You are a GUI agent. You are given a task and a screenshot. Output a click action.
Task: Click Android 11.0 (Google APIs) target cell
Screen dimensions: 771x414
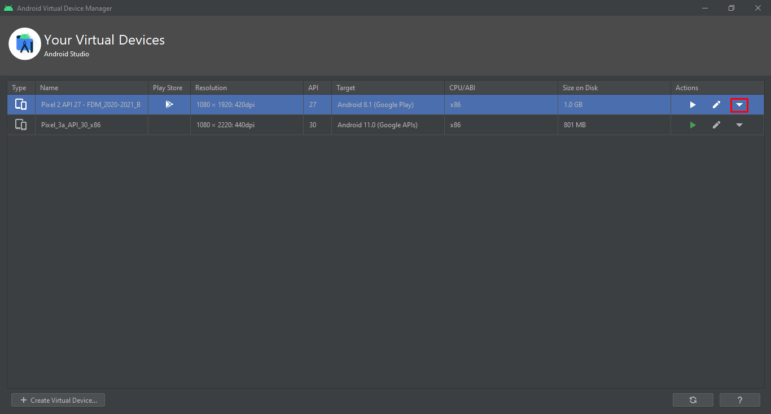388,125
